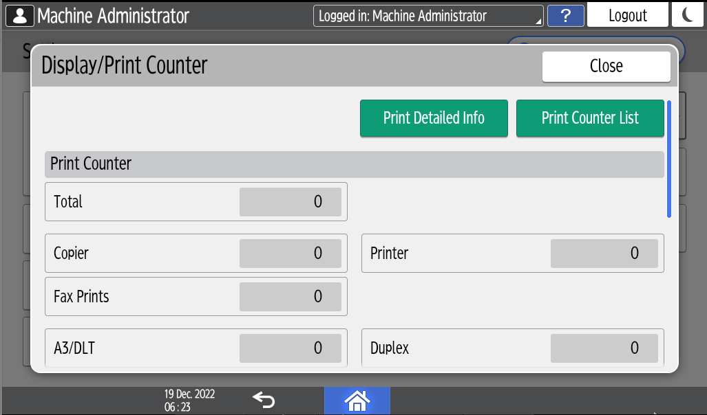Open help with question mark icon
The image size is (707, 415).
[565, 16]
